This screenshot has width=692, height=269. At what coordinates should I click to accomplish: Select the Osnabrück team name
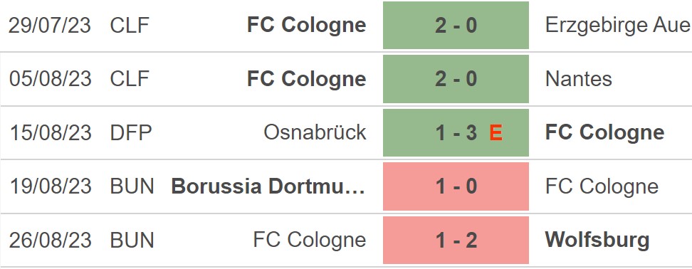coord(315,132)
